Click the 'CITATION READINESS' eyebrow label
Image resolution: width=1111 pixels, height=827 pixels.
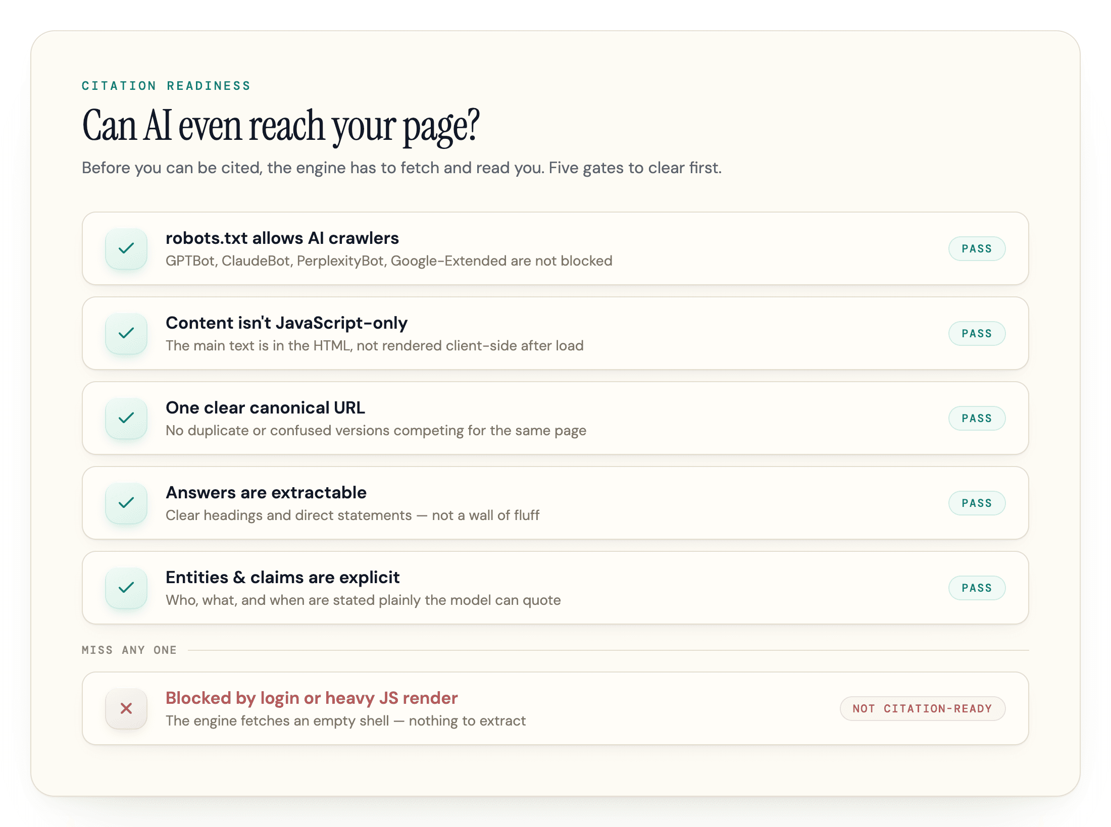[x=166, y=86]
